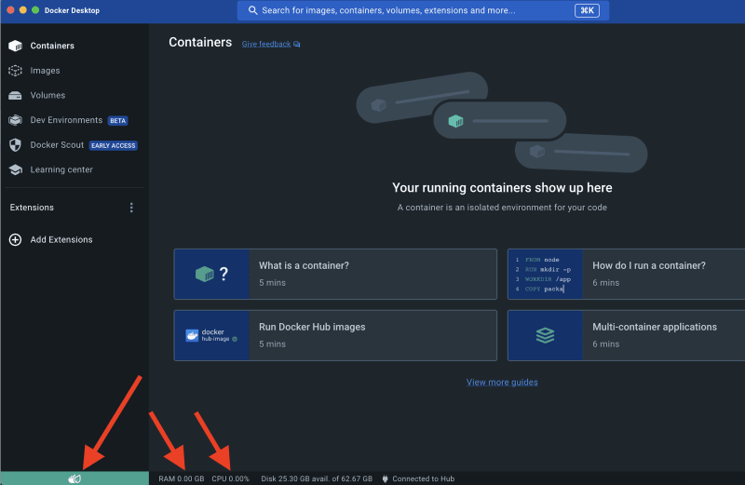Open the Extensions three-dot menu

(131, 208)
